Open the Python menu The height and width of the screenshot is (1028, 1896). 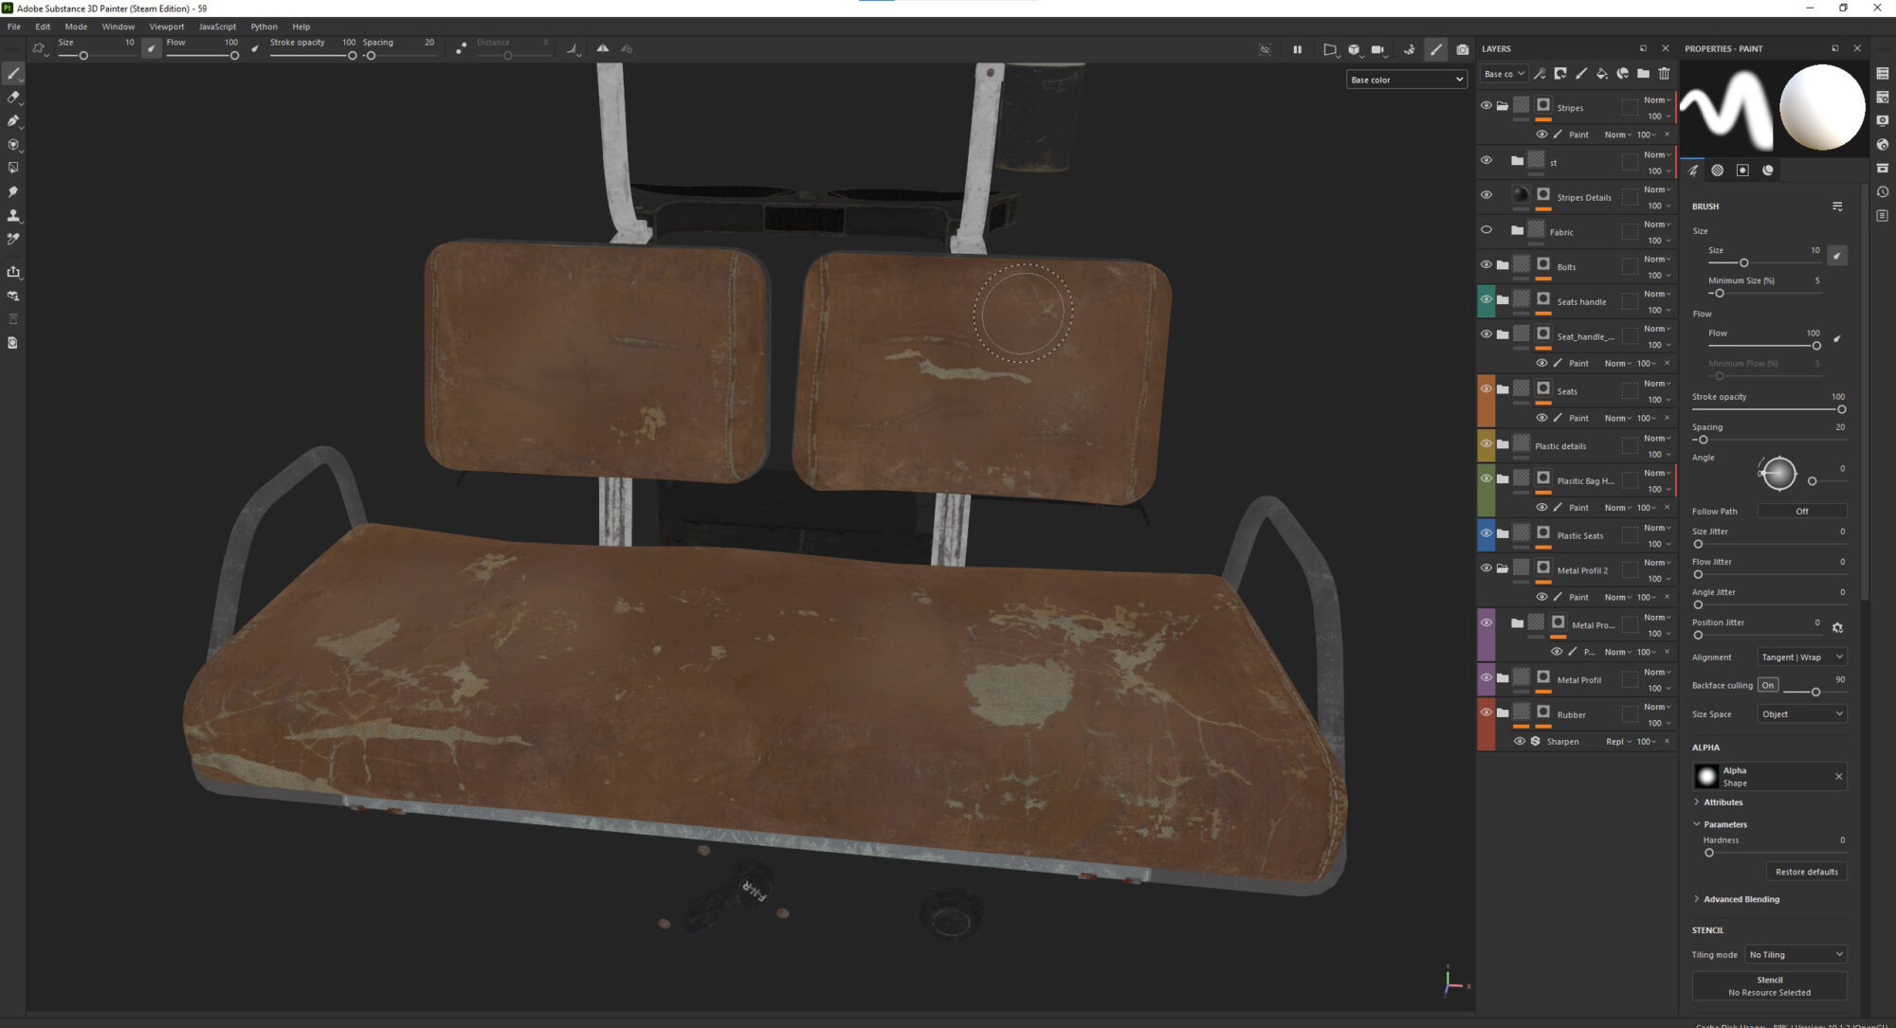(264, 27)
